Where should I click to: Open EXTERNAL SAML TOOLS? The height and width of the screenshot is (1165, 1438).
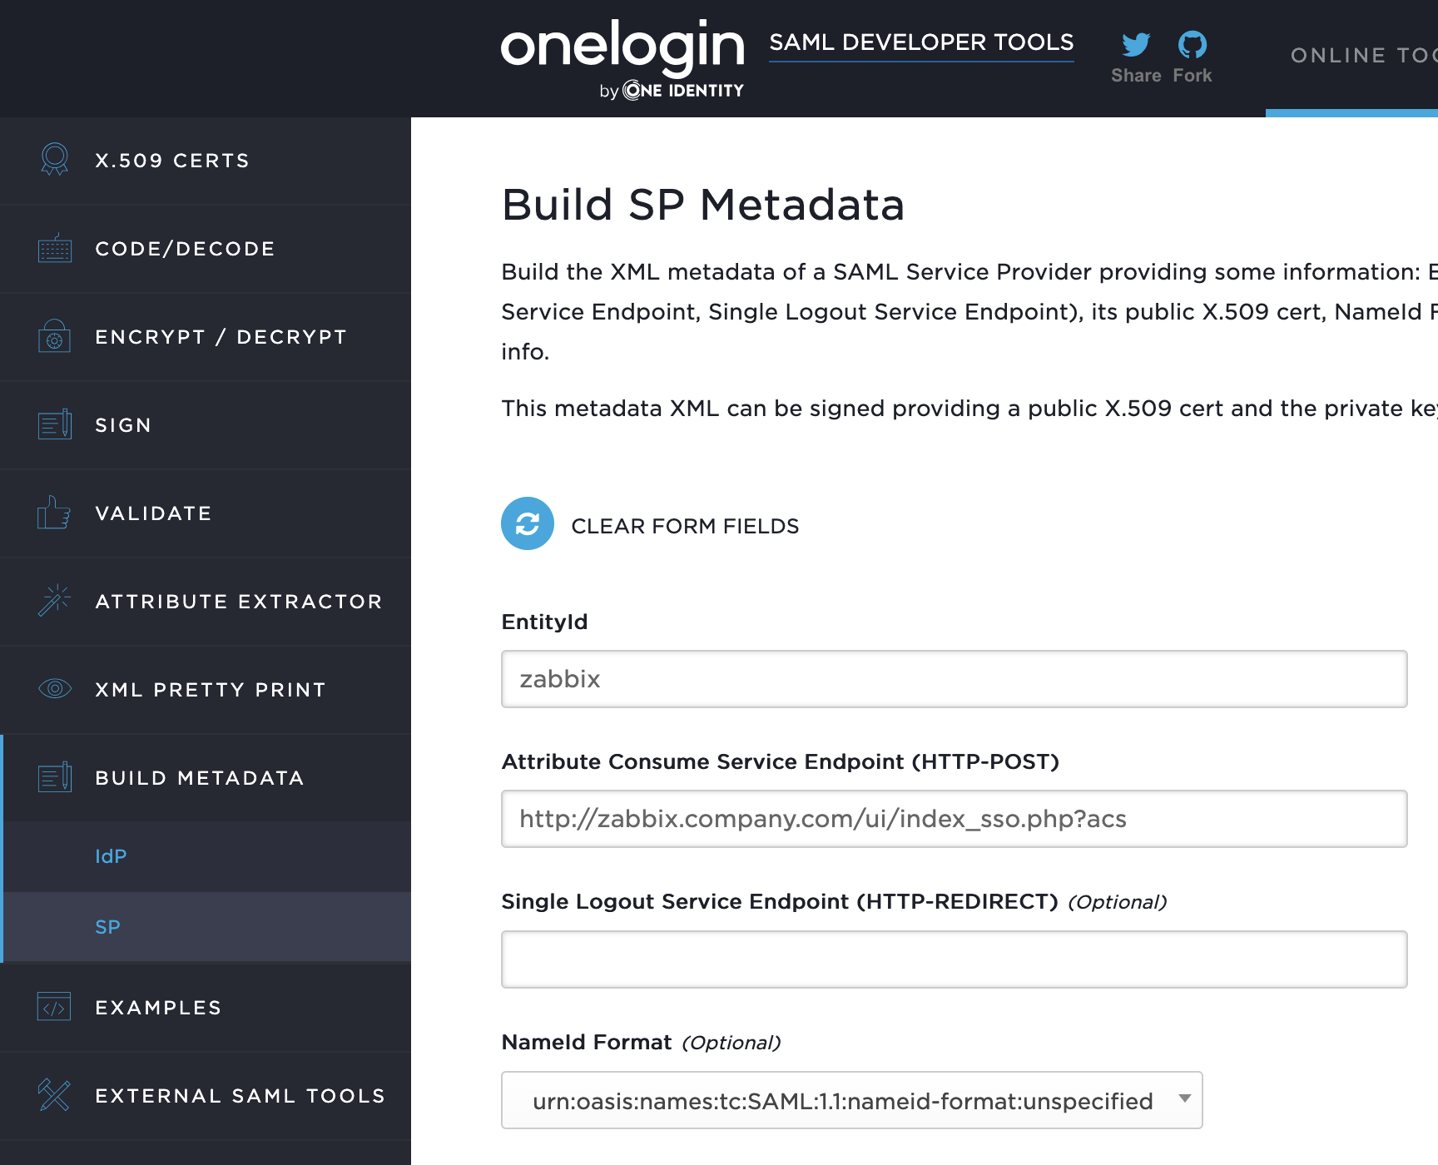[206, 1096]
